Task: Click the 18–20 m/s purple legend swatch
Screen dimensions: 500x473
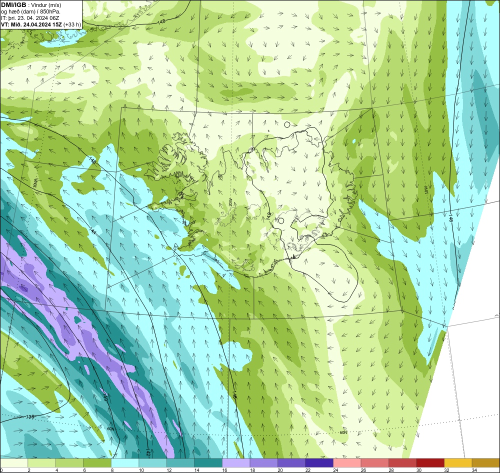Action: point(263,463)
